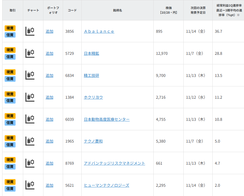The width and height of the screenshot is (244, 196).
Task: Open the 日本動物高度医療センター stock page
Action: tap(107, 119)
